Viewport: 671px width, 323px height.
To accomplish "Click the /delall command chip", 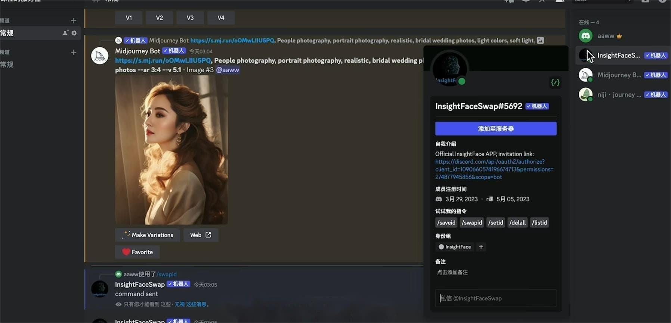I will (517, 223).
